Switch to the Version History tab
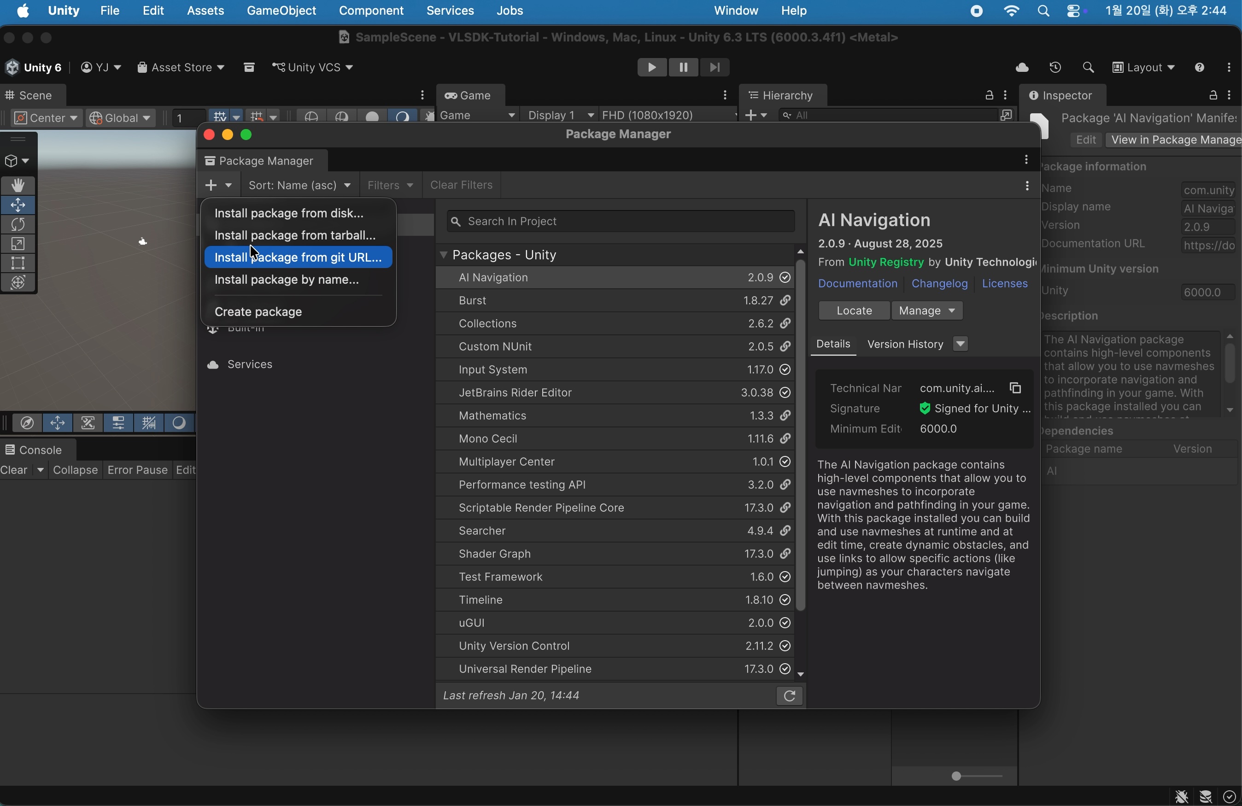The width and height of the screenshot is (1242, 806). [904, 345]
